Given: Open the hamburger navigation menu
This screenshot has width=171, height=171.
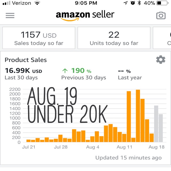Looking at the screenshot, I should click(x=10, y=15).
